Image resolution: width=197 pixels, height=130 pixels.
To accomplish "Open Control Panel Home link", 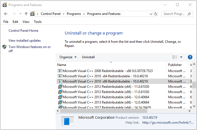I will [23, 31].
